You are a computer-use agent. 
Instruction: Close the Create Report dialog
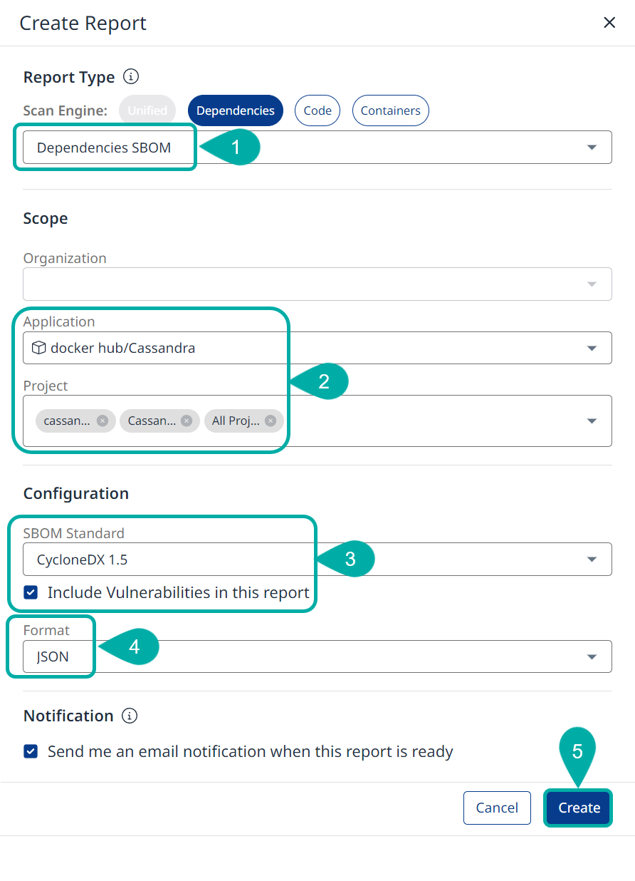pyautogui.click(x=609, y=22)
